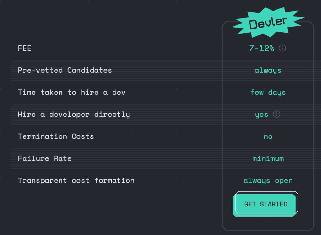Select 'Time taken to hire a dev' label
321x235 pixels.
[72, 93]
